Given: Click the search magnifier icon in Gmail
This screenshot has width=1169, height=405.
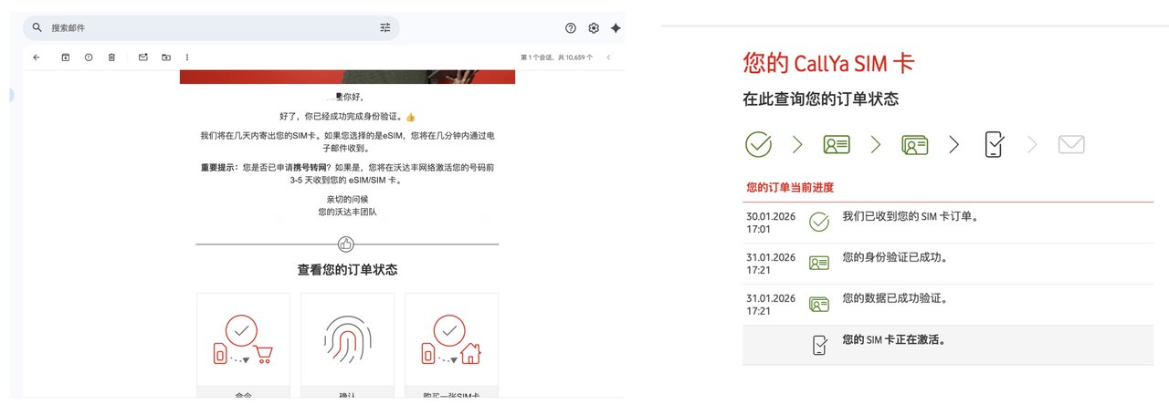Looking at the screenshot, I should 37,28.
